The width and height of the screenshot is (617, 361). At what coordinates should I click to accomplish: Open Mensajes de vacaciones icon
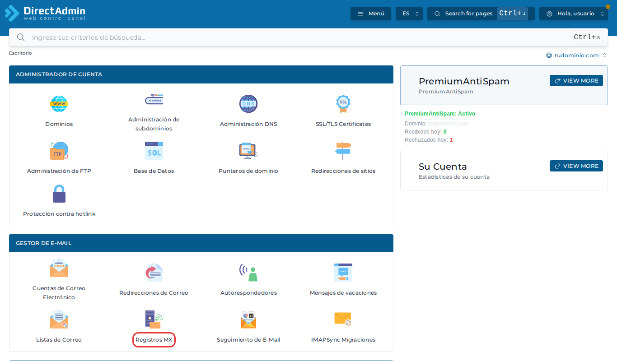[343, 273]
